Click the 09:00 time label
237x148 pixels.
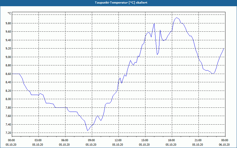[92, 140]
